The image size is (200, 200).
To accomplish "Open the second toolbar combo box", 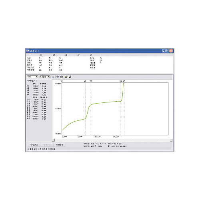I will click(x=48, y=77).
